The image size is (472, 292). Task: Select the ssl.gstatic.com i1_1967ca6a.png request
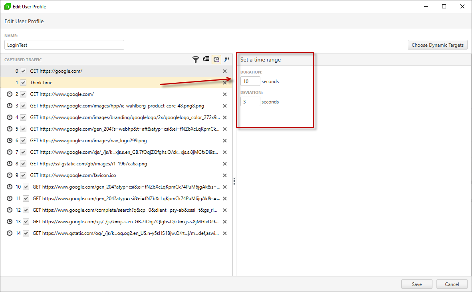[x=89, y=164]
